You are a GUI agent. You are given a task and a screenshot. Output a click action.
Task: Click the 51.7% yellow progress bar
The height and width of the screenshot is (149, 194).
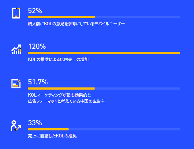61,88
